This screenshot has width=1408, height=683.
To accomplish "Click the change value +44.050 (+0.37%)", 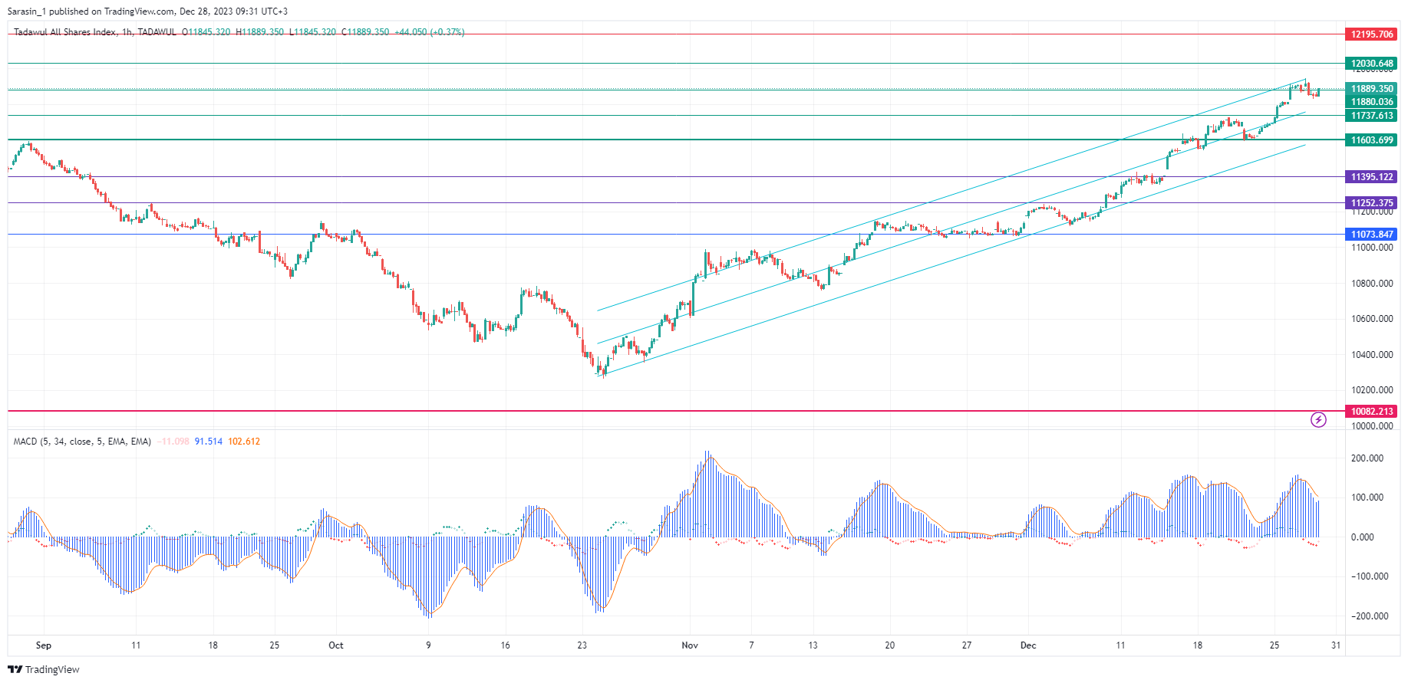I will click(430, 32).
